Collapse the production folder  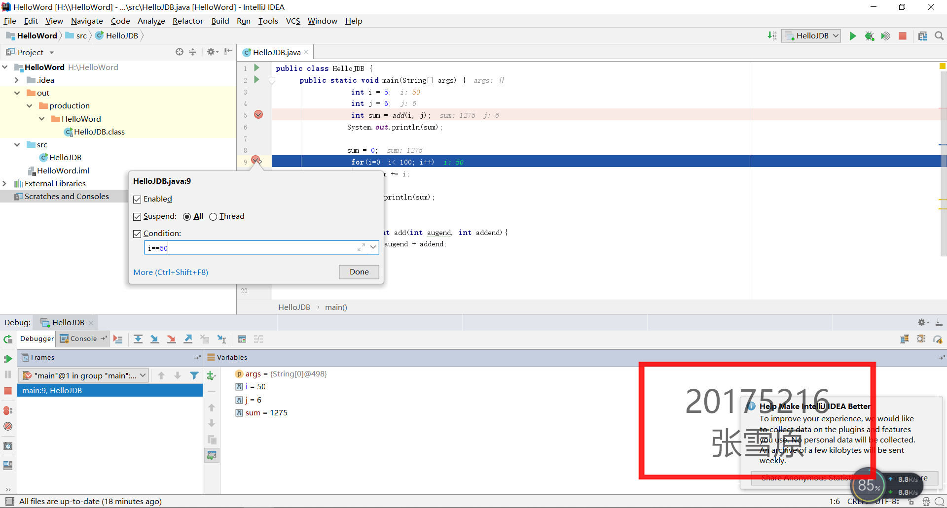coord(30,105)
